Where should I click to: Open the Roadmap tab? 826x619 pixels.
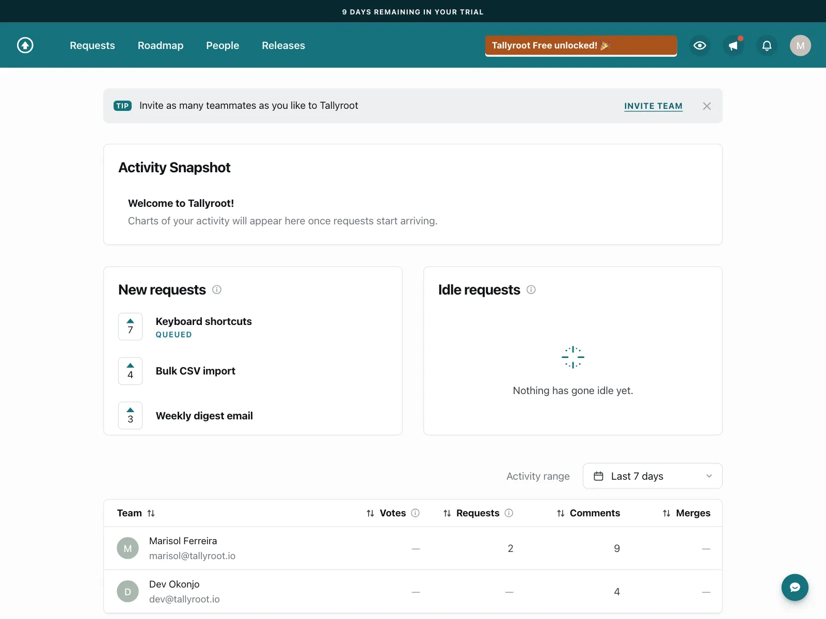point(161,45)
